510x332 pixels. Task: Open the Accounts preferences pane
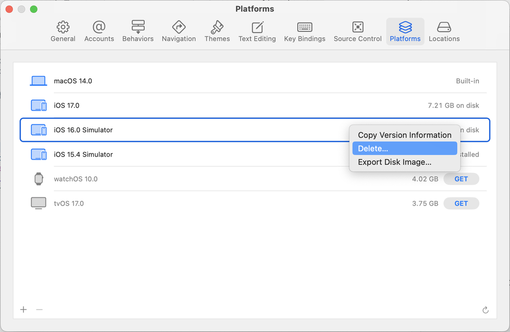99,32
